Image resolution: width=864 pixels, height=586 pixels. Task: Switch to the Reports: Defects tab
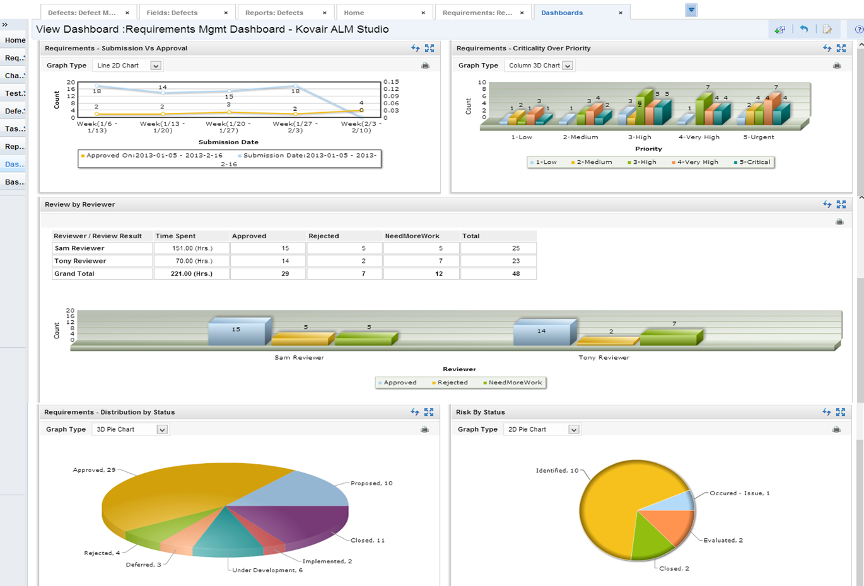pos(274,13)
